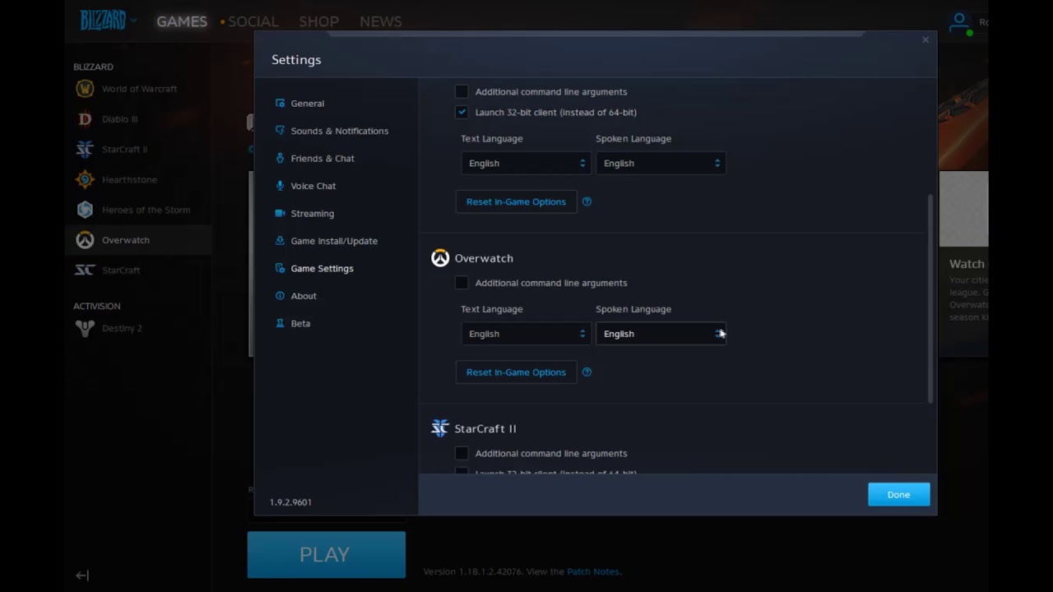The height and width of the screenshot is (592, 1053).
Task: Click the Streaming camera icon
Action: point(280,213)
